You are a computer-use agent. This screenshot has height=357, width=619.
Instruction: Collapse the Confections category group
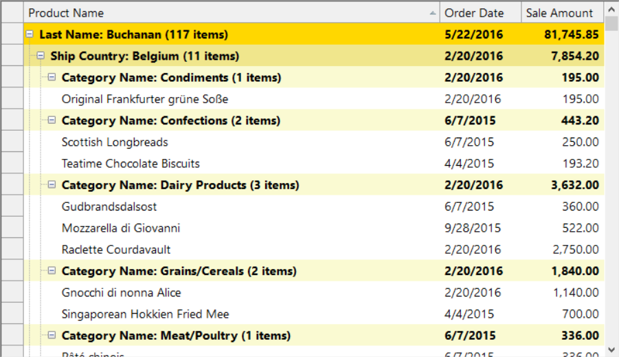click(52, 120)
